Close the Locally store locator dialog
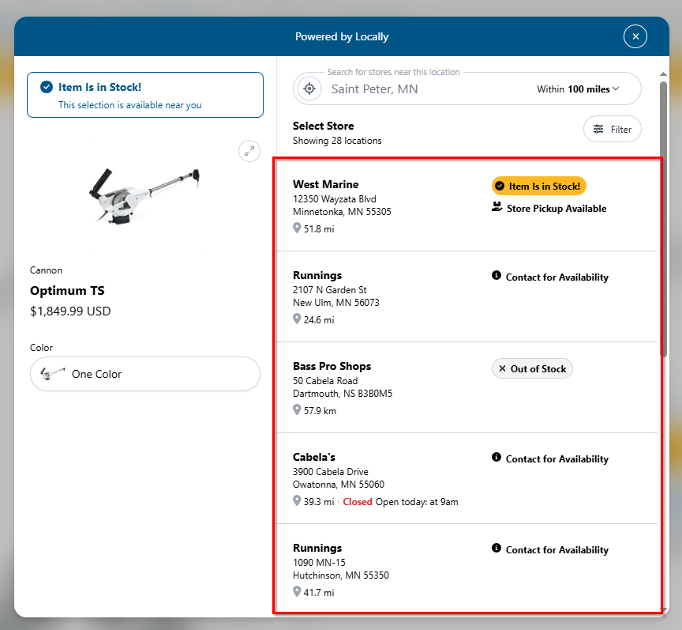The width and height of the screenshot is (682, 630). 635,36
